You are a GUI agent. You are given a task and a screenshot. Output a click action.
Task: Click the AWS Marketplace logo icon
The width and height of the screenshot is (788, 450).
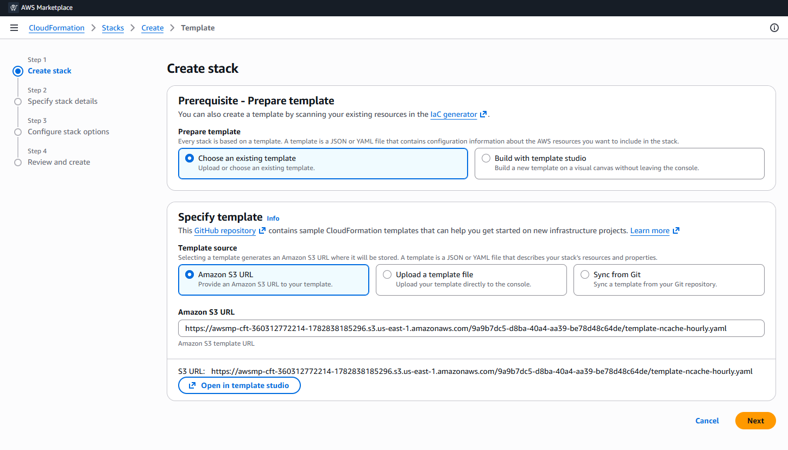(x=14, y=8)
